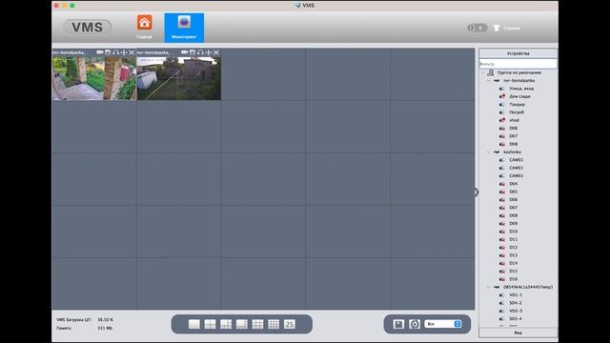The width and height of the screenshot is (610, 343).
Task: Select the Дом сзади camera
Action: (x=519, y=96)
